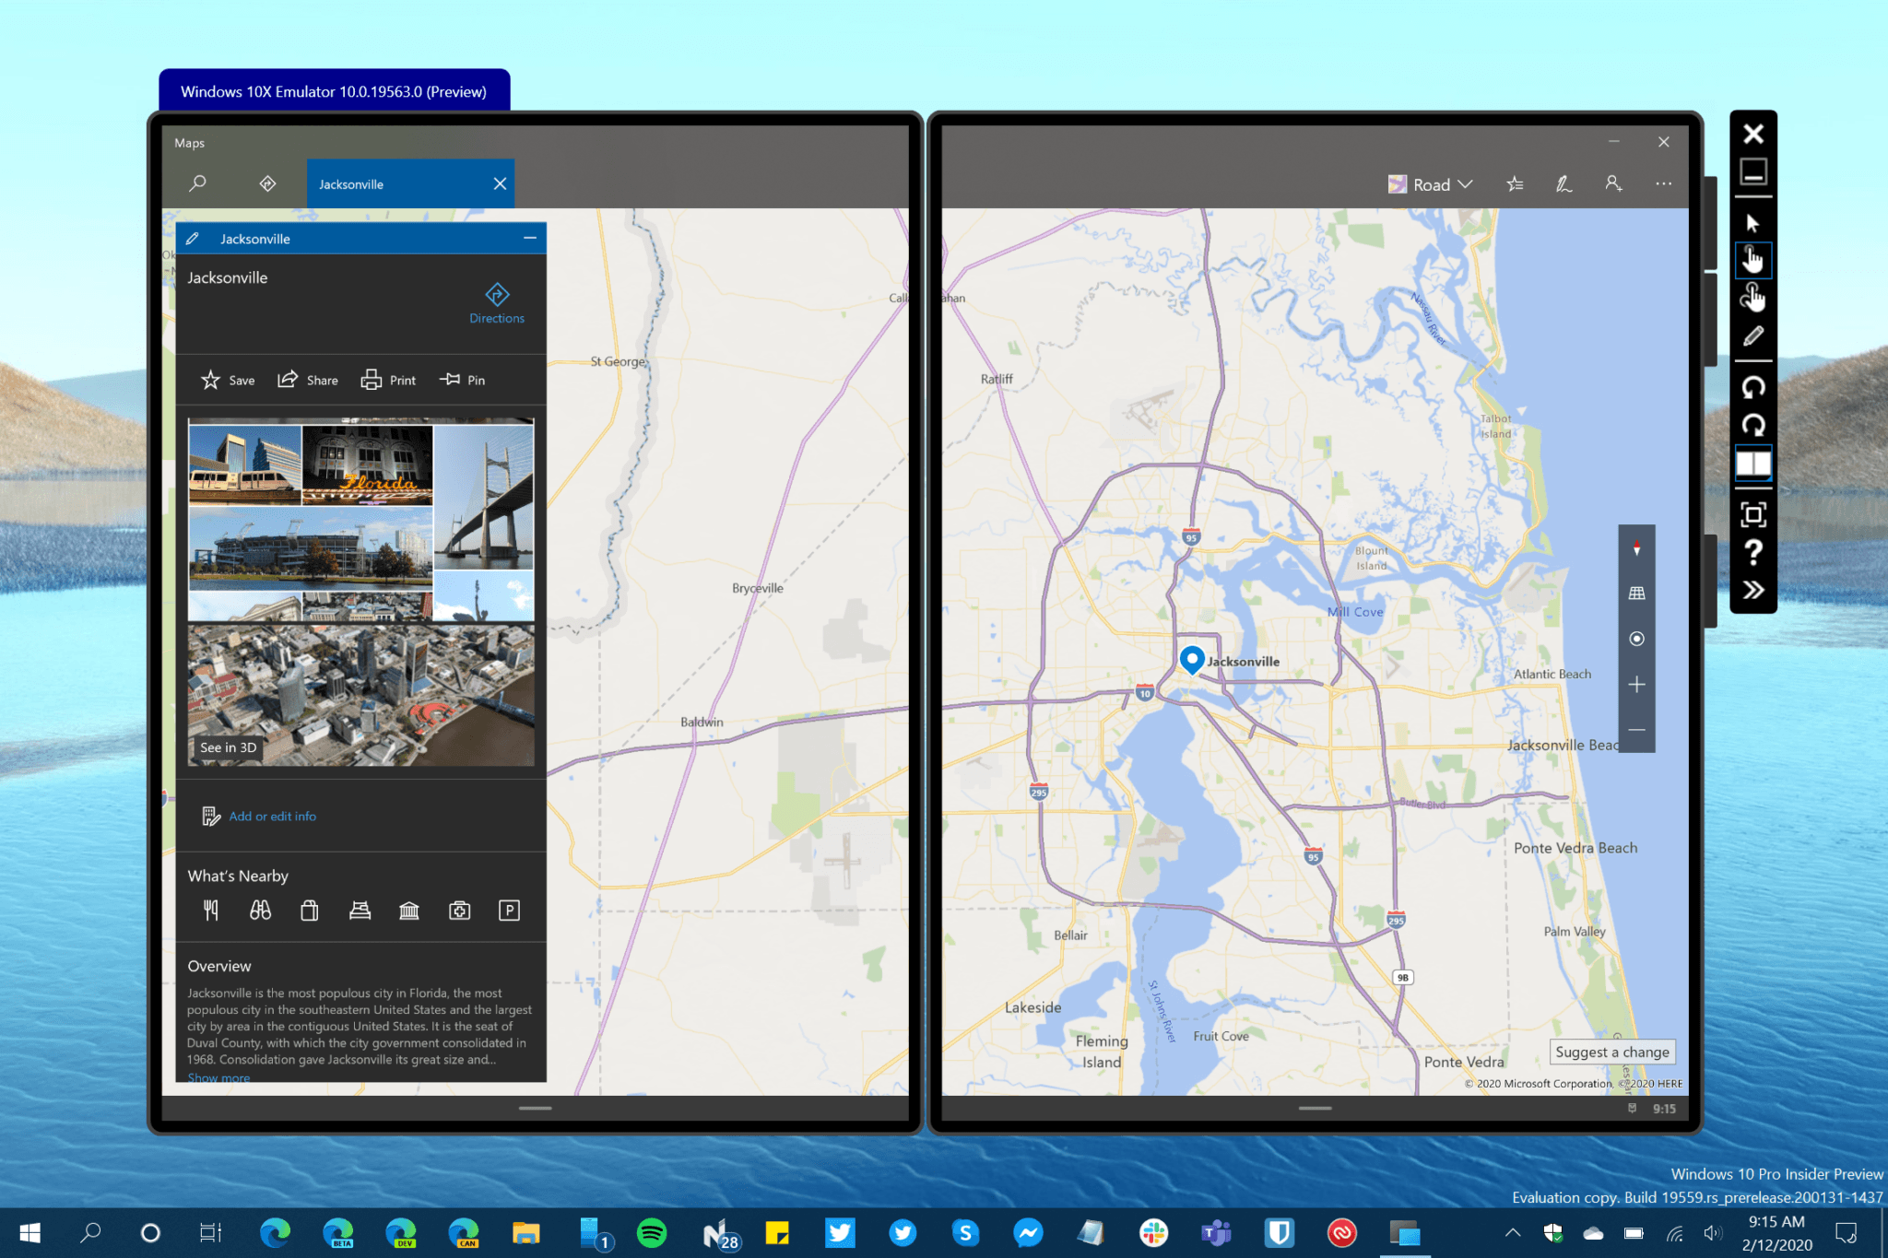Screen dimensions: 1888x1258
Task: Click the sign-in person icon in Maps
Action: pyautogui.click(x=1613, y=184)
